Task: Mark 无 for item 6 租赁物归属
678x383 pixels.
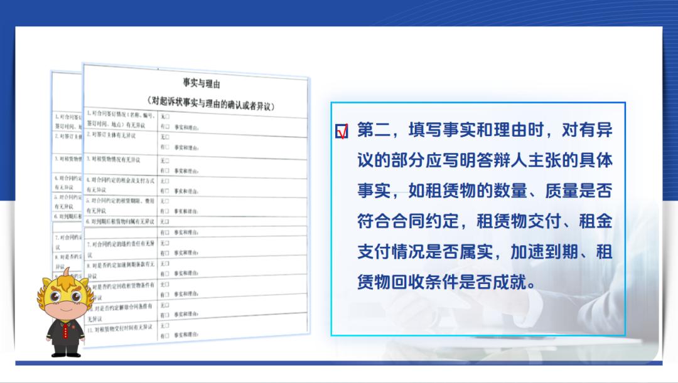Action: [x=166, y=222]
